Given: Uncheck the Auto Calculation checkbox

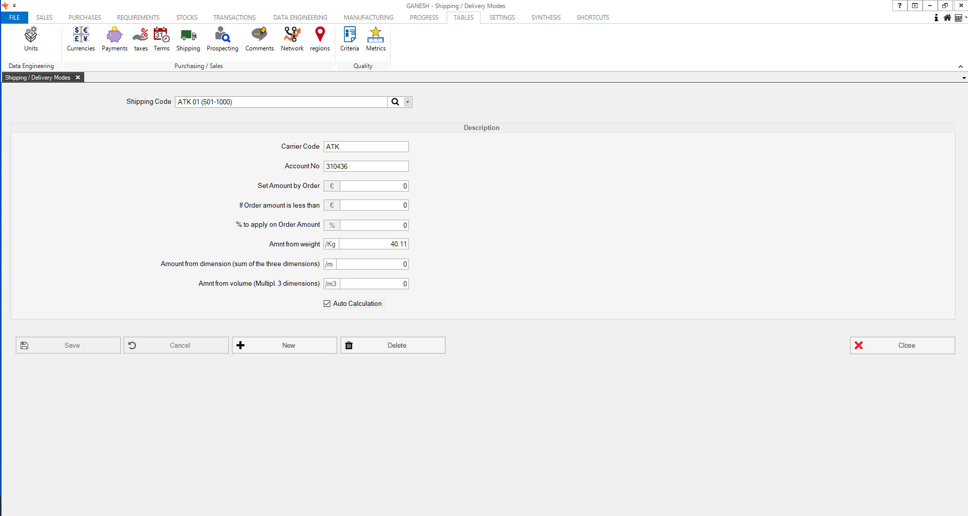Looking at the screenshot, I should point(327,304).
